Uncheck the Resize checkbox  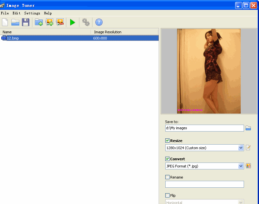(x=167, y=140)
